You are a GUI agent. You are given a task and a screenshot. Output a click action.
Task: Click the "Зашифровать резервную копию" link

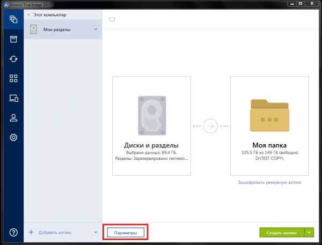pyautogui.click(x=269, y=182)
